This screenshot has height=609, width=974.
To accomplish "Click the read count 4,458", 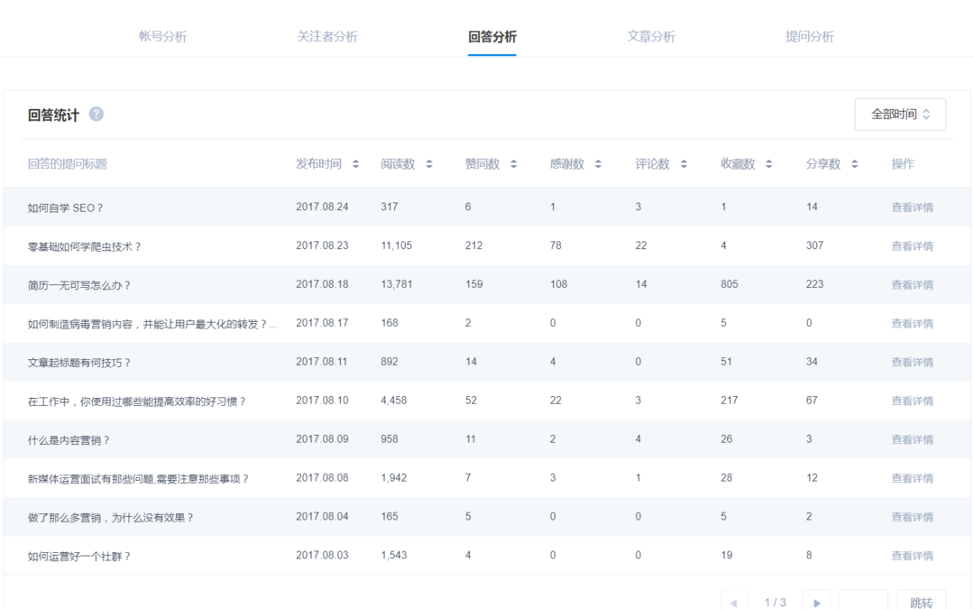I will pos(394,401).
